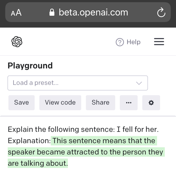Image resolution: width=176 pixels, height=187 pixels.
Task: Reload the page with the refresh icon
Action: click(x=161, y=12)
